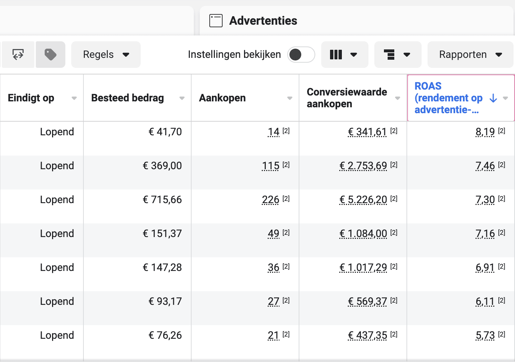Click the [2] footnote beside 8,19

click(502, 131)
